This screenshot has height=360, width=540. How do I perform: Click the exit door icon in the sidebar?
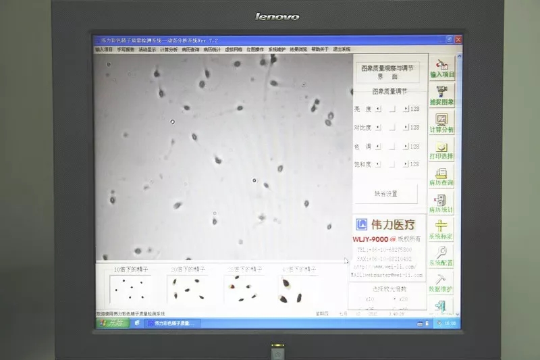441,306
